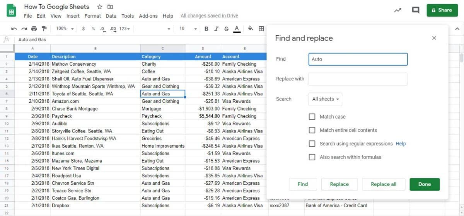Open the Format menu
The height and width of the screenshot is (216, 464).
tap(92, 16)
